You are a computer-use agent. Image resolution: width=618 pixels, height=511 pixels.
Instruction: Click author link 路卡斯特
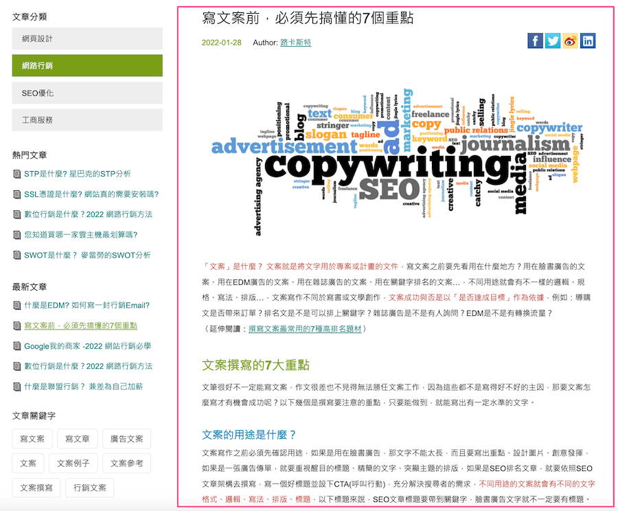click(295, 43)
